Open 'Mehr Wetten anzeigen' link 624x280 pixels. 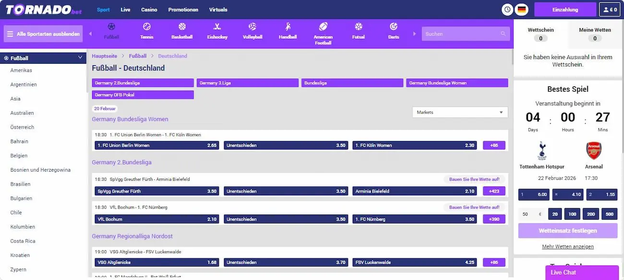click(x=568, y=246)
